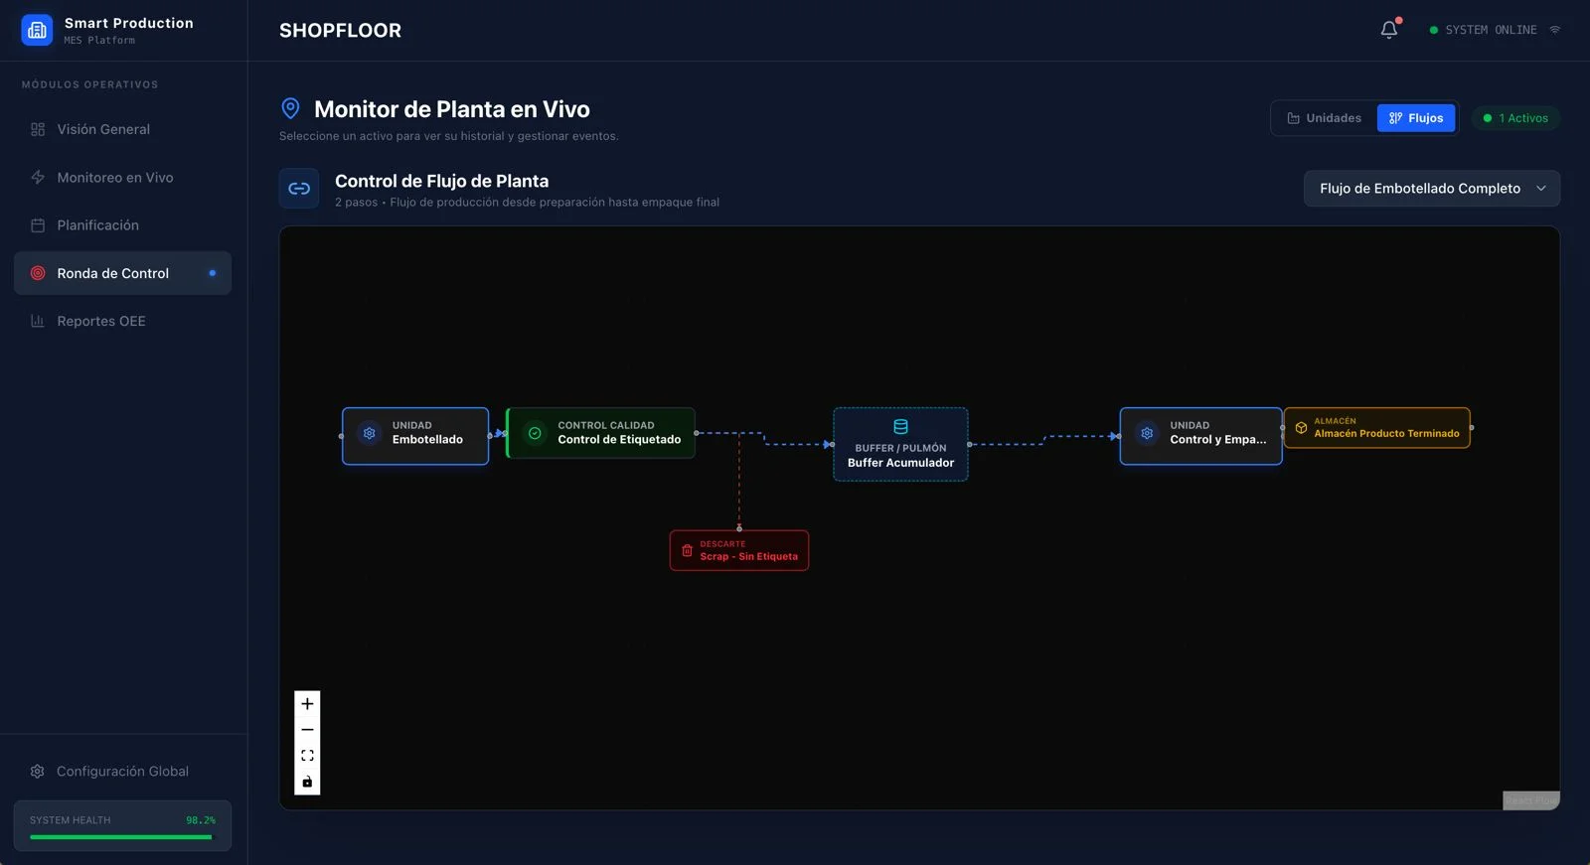Click the 1 Activos status badge
Image resolution: width=1590 pixels, height=865 pixels.
click(1515, 118)
